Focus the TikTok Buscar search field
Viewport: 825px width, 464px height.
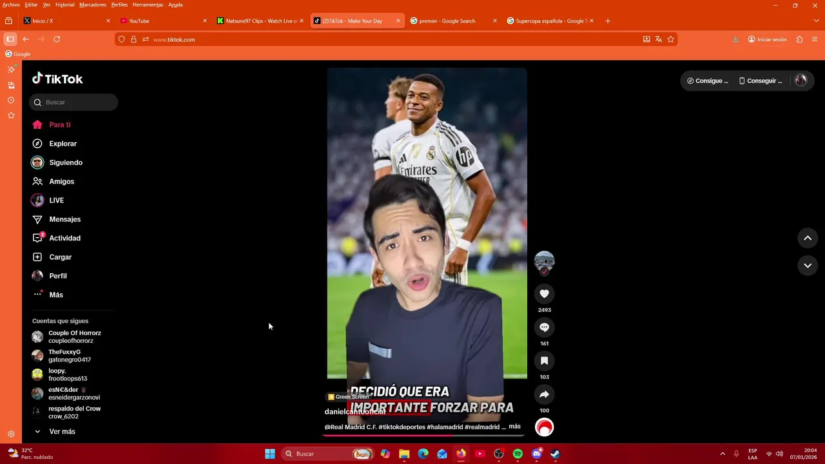tap(73, 102)
